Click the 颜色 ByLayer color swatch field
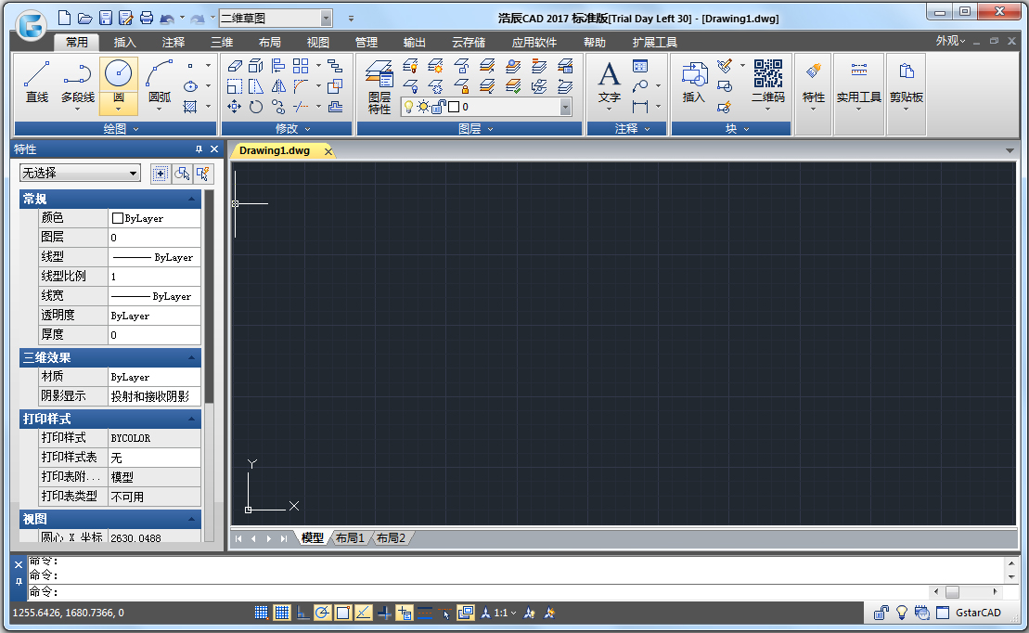Viewport: 1029px width, 633px height. point(154,218)
